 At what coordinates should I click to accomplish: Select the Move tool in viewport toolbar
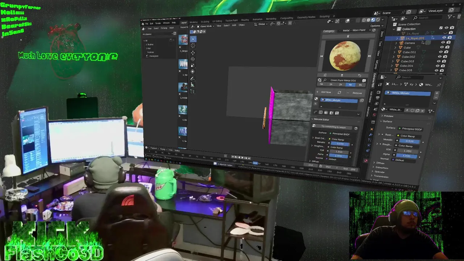193,53
